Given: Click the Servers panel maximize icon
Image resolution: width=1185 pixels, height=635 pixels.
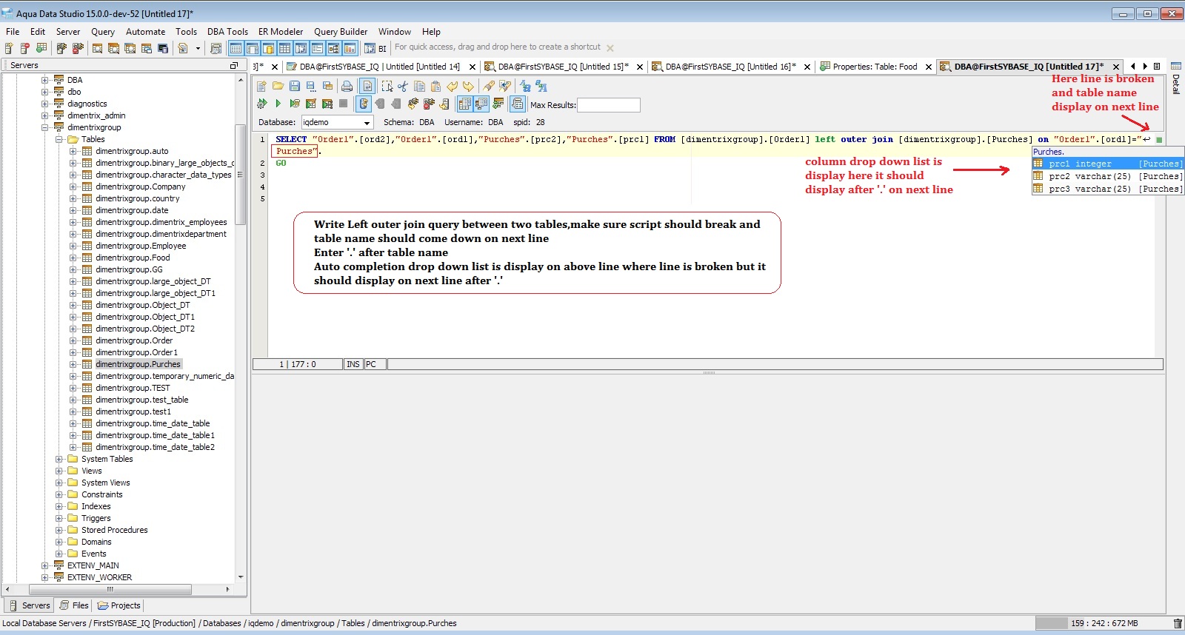Looking at the screenshot, I should pos(234,66).
